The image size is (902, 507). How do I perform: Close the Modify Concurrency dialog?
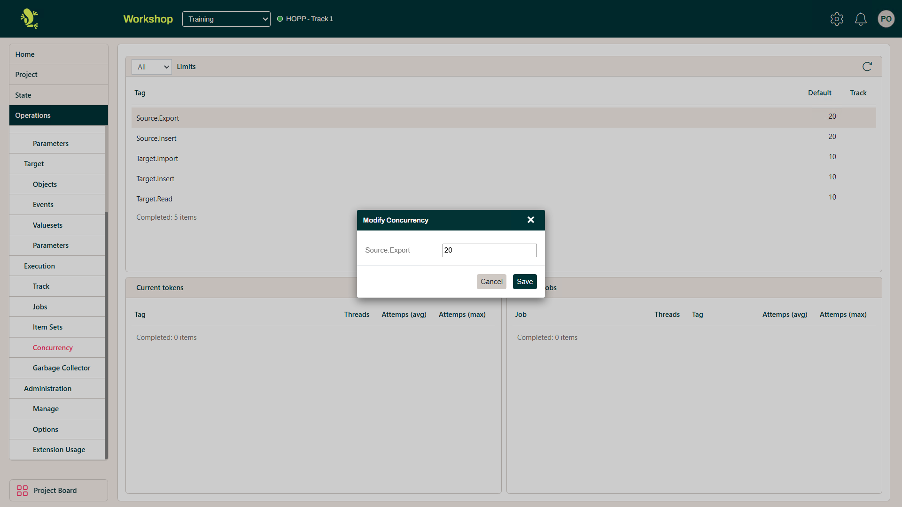530,220
